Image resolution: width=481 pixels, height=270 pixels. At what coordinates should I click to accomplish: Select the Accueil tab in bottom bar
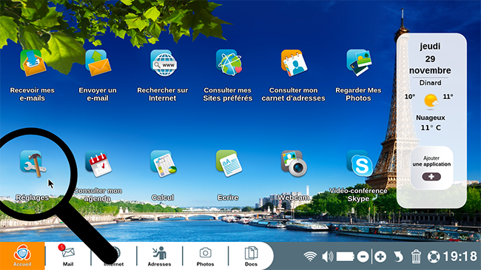[x=22, y=256]
